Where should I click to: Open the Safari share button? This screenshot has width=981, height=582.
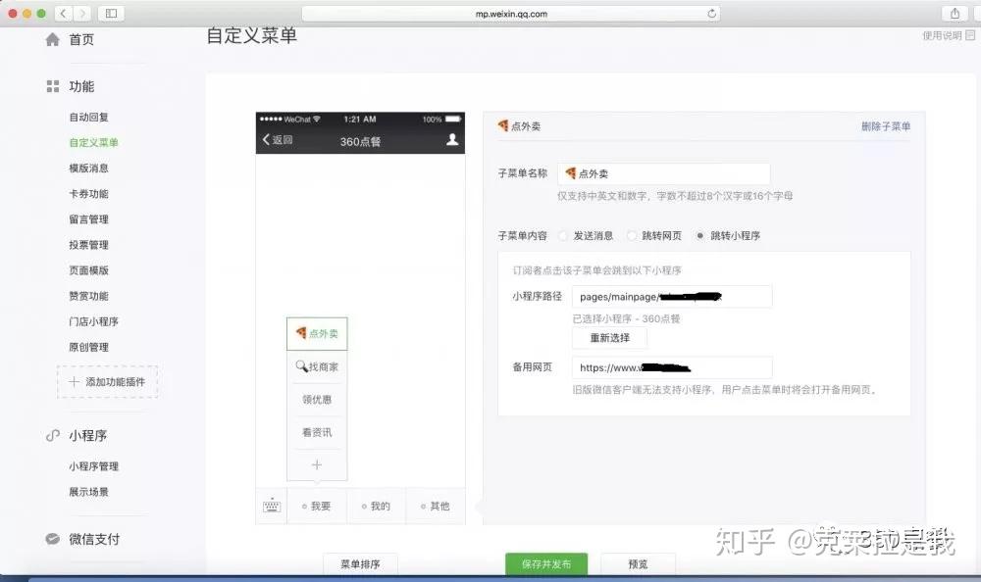point(955,13)
